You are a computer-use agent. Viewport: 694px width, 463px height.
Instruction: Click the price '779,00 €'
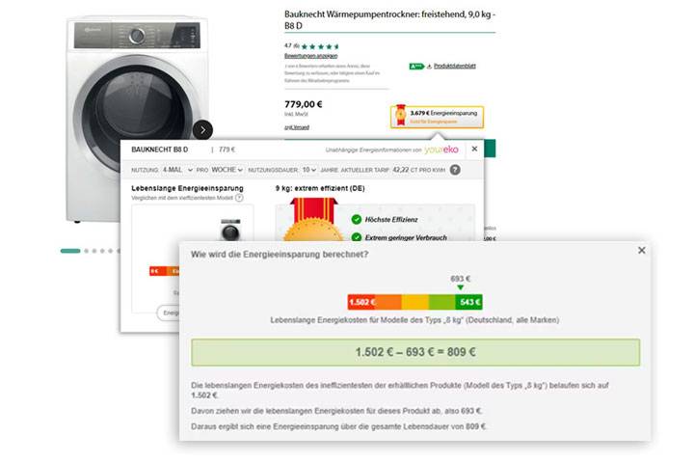[x=304, y=104]
